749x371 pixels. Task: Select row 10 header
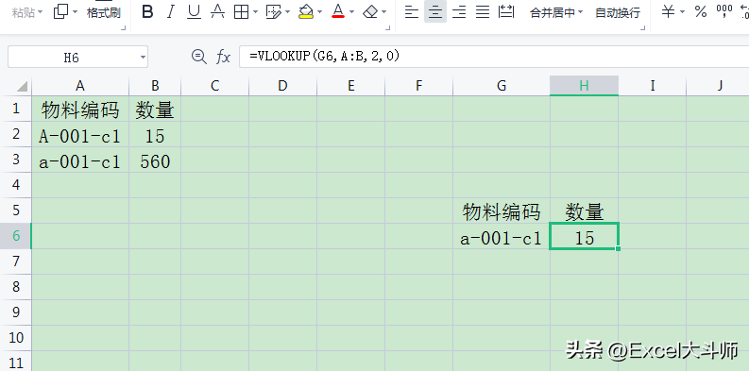point(16,338)
